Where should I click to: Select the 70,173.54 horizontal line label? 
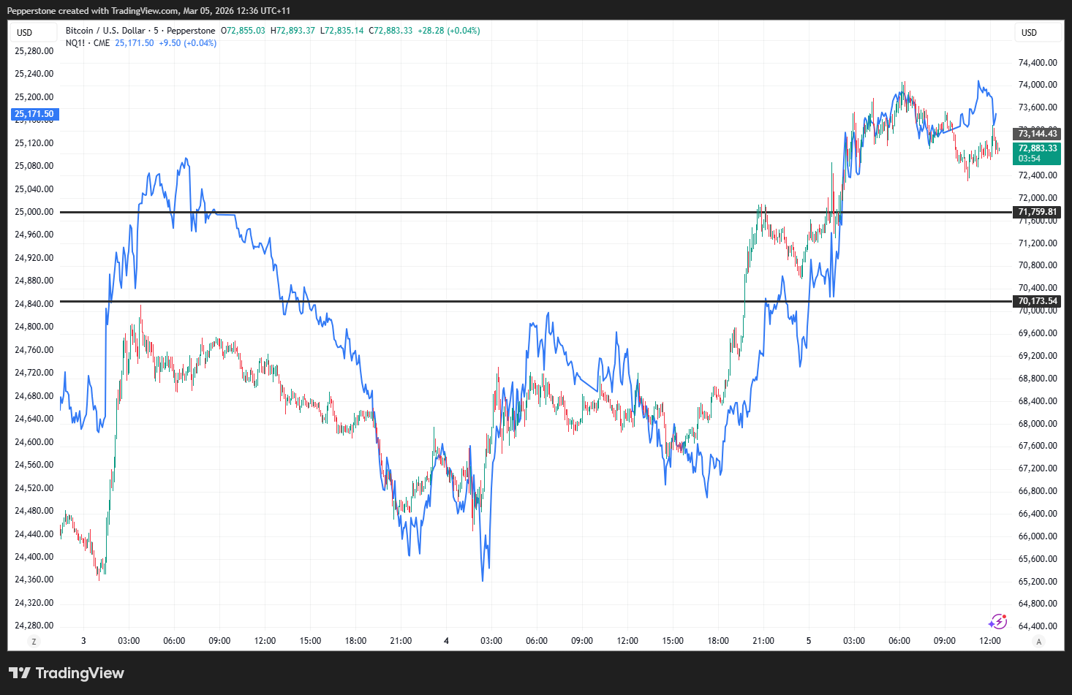(1037, 301)
